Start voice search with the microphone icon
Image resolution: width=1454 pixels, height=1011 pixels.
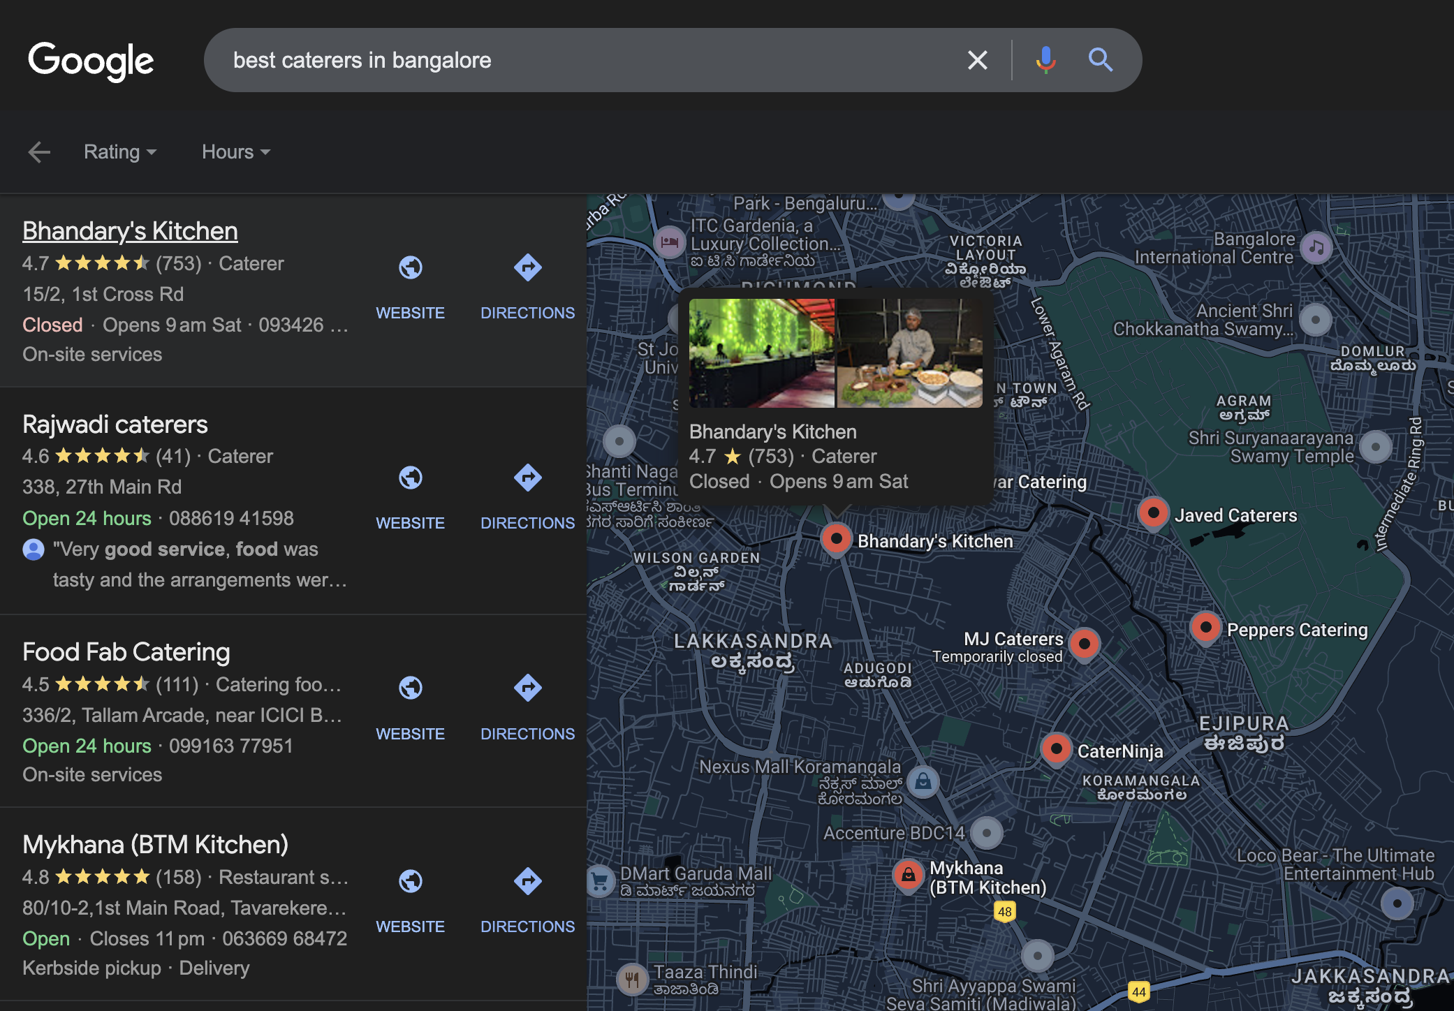[1045, 60]
